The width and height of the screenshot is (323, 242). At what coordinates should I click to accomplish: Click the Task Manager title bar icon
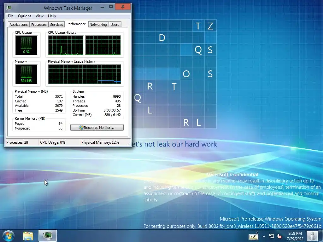(x=9, y=8)
